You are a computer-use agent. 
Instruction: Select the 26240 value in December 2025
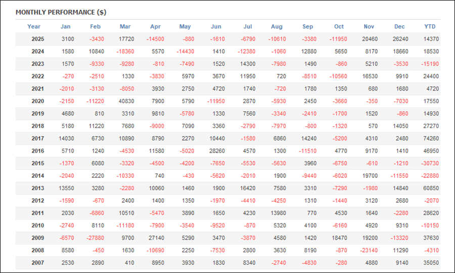click(398, 39)
